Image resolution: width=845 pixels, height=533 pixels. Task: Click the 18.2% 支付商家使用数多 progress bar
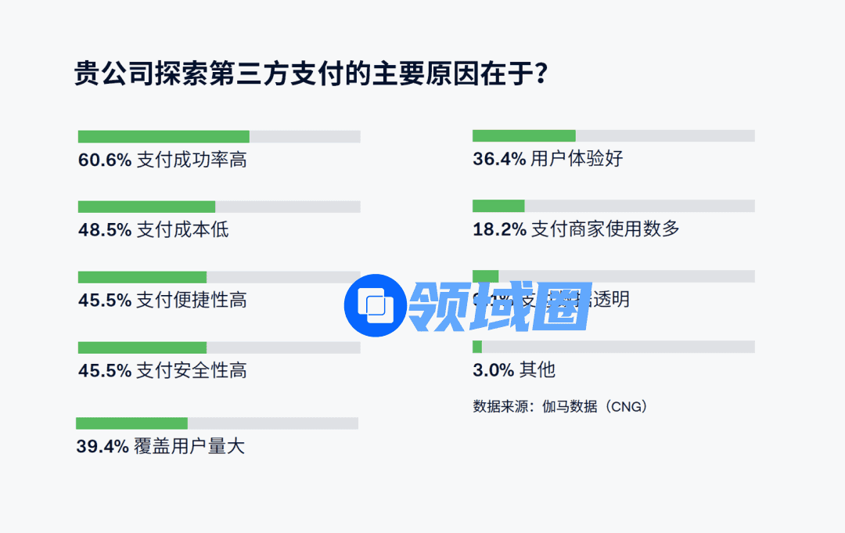pos(613,206)
